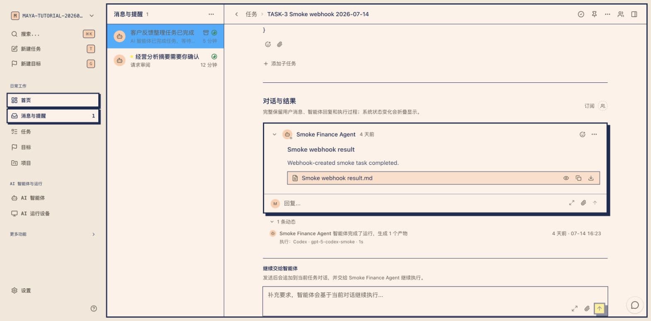Screen dimensions: 651x321
Task: Toggle the right side panel icon
Action: (x=634, y=14)
